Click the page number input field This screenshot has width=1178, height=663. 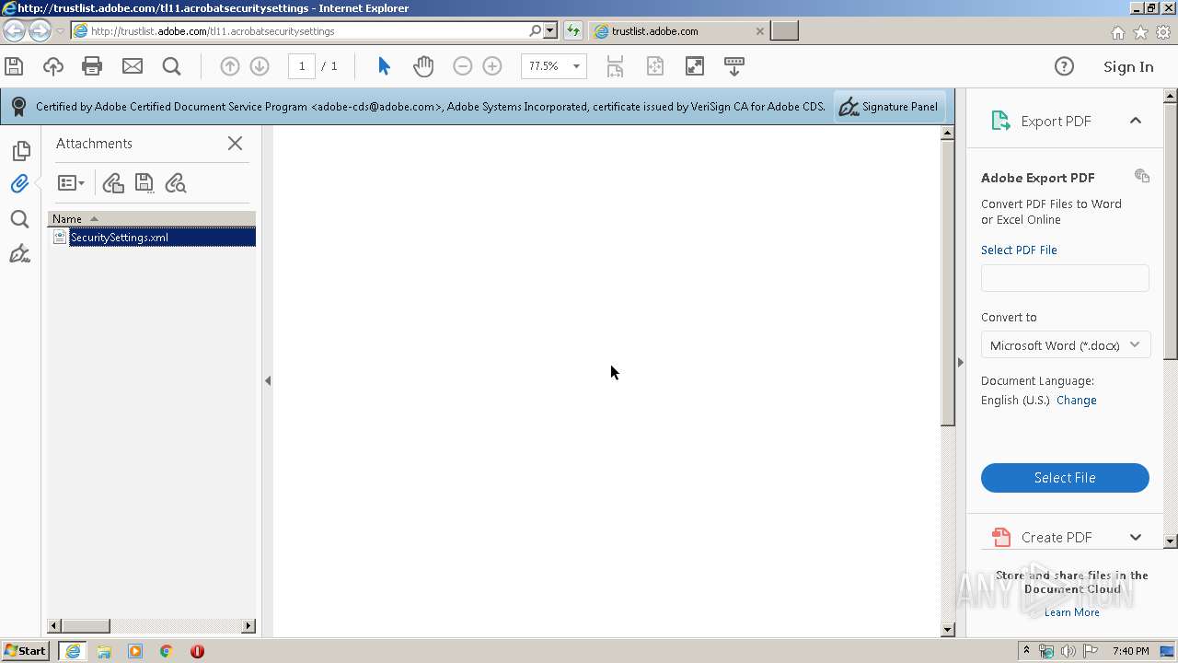pos(302,66)
